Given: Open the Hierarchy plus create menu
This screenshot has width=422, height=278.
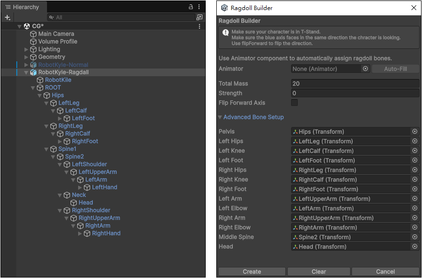Looking at the screenshot, I should pos(8,17).
